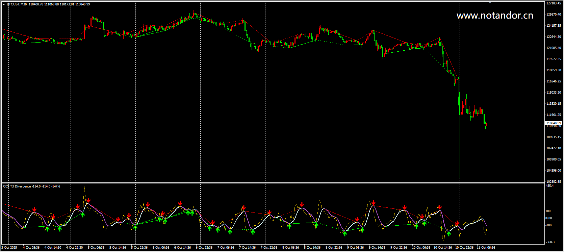Image resolution: width=564 pixels, height=252 pixels.
Task: Click the red arrow above the tallest CCI spike
Action: pyautogui.click(x=88, y=201)
